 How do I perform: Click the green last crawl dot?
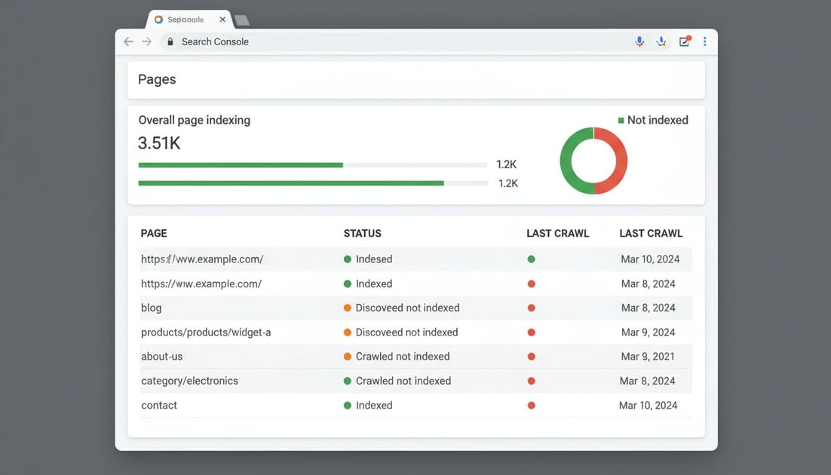pos(531,259)
